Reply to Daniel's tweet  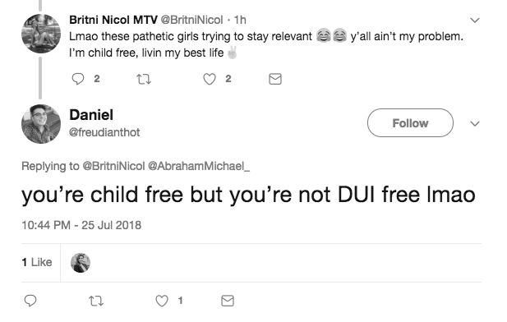point(30,301)
